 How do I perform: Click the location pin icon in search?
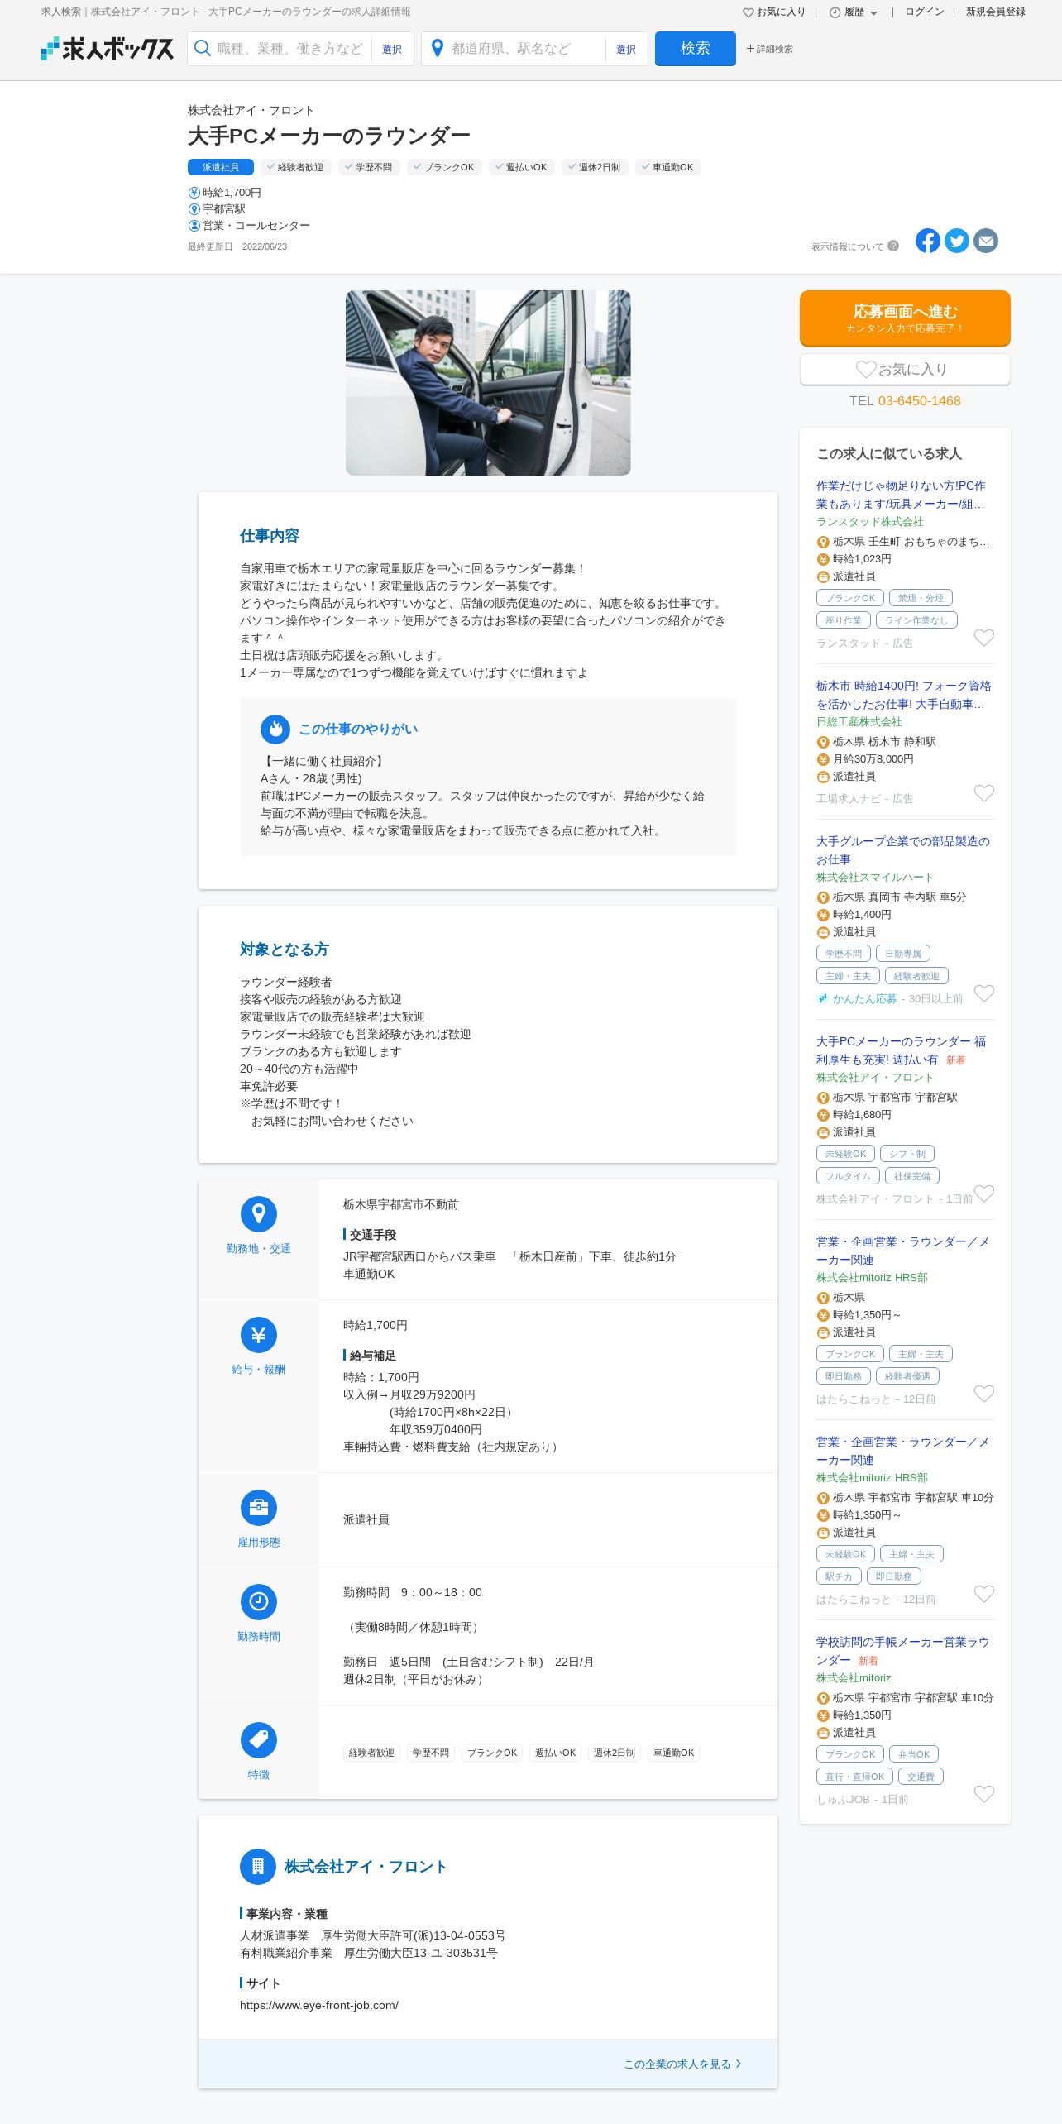point(438,49)
